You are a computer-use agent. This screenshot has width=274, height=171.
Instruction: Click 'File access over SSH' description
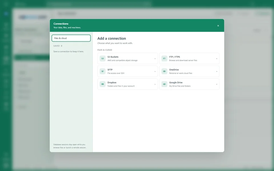click(x=116, y=73)
